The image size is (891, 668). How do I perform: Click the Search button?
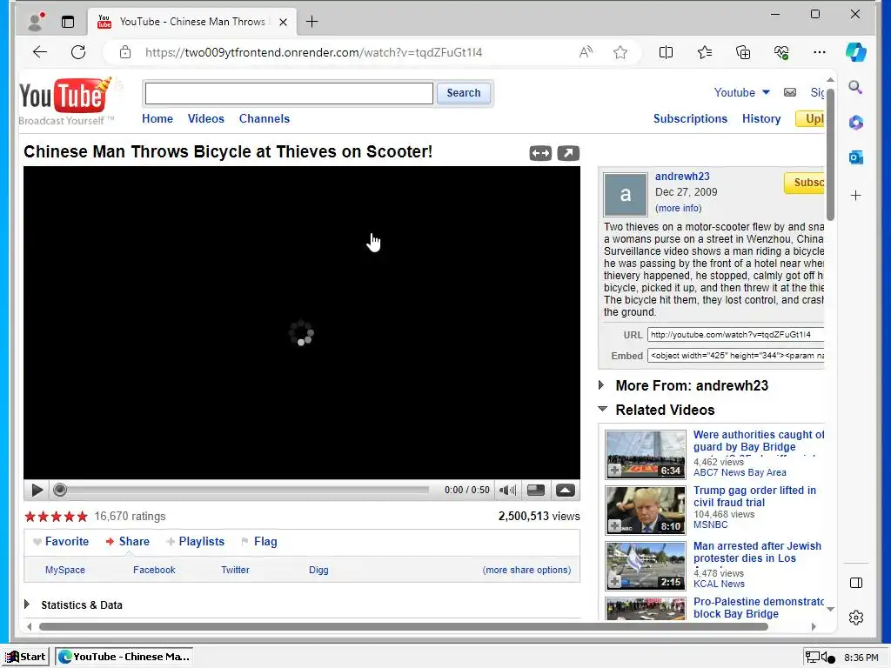point(463,92)
